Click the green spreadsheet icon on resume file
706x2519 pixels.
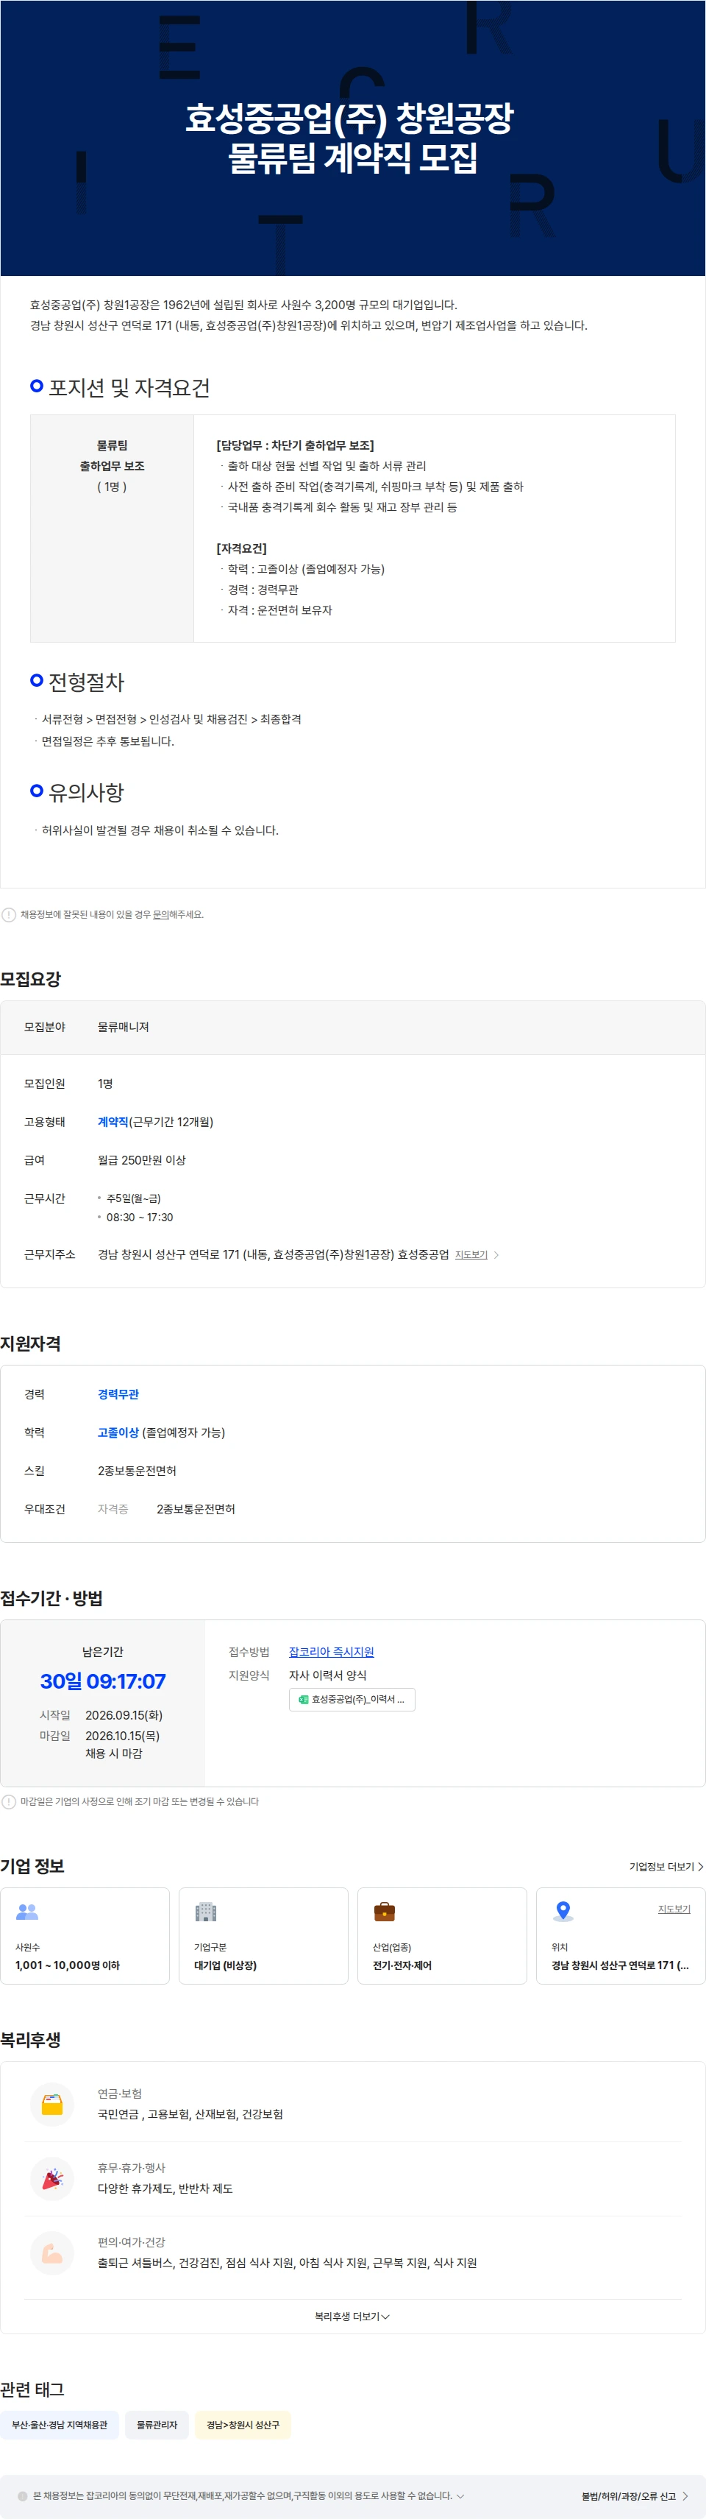click(303, 1700)
